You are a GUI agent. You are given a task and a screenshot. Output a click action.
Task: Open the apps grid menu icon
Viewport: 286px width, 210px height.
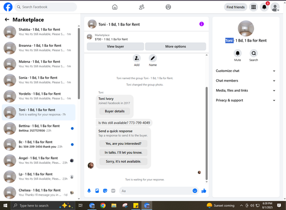(x=253, y=7)
